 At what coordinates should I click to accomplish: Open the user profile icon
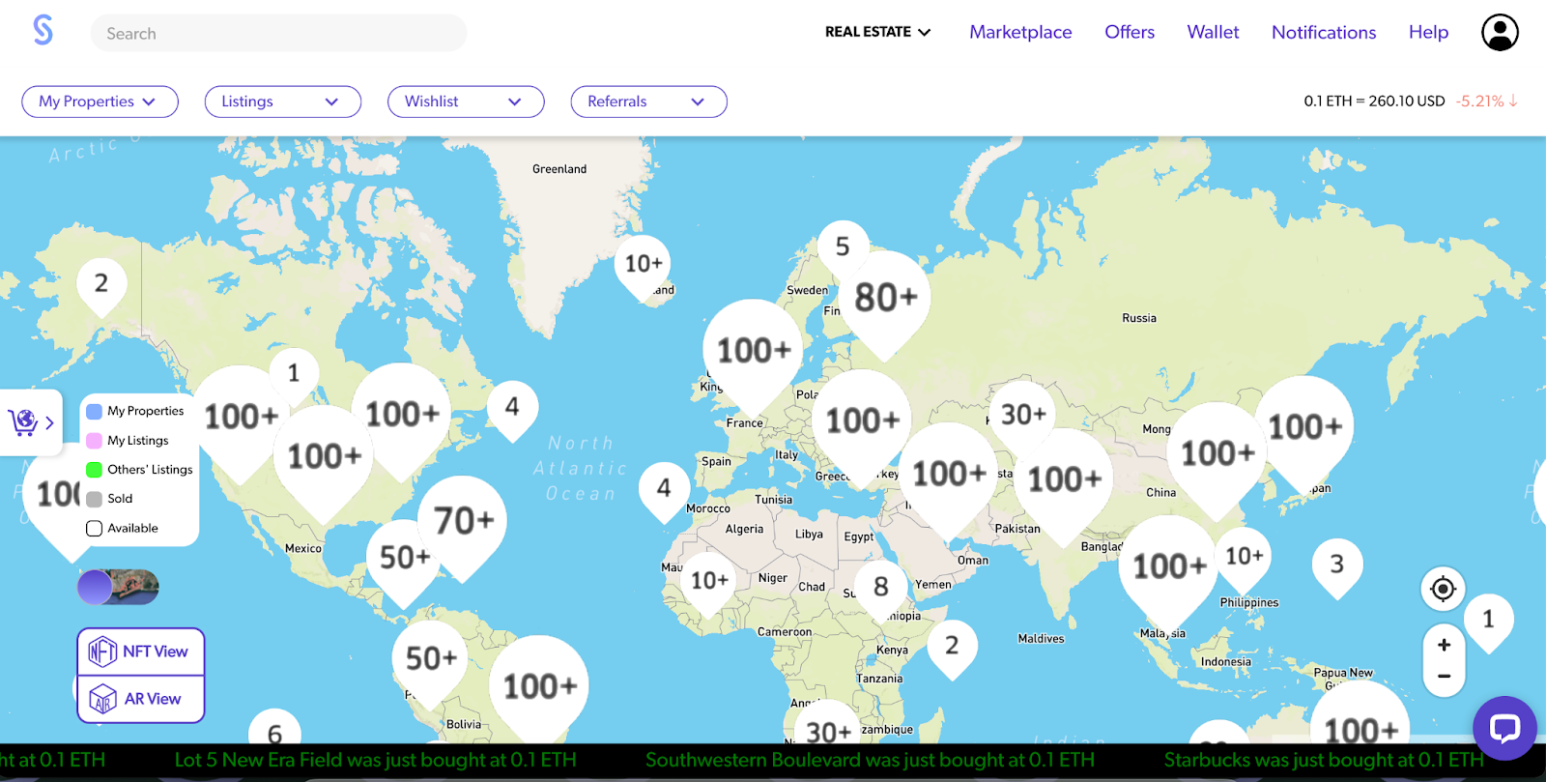click(x=1500, y=32)
